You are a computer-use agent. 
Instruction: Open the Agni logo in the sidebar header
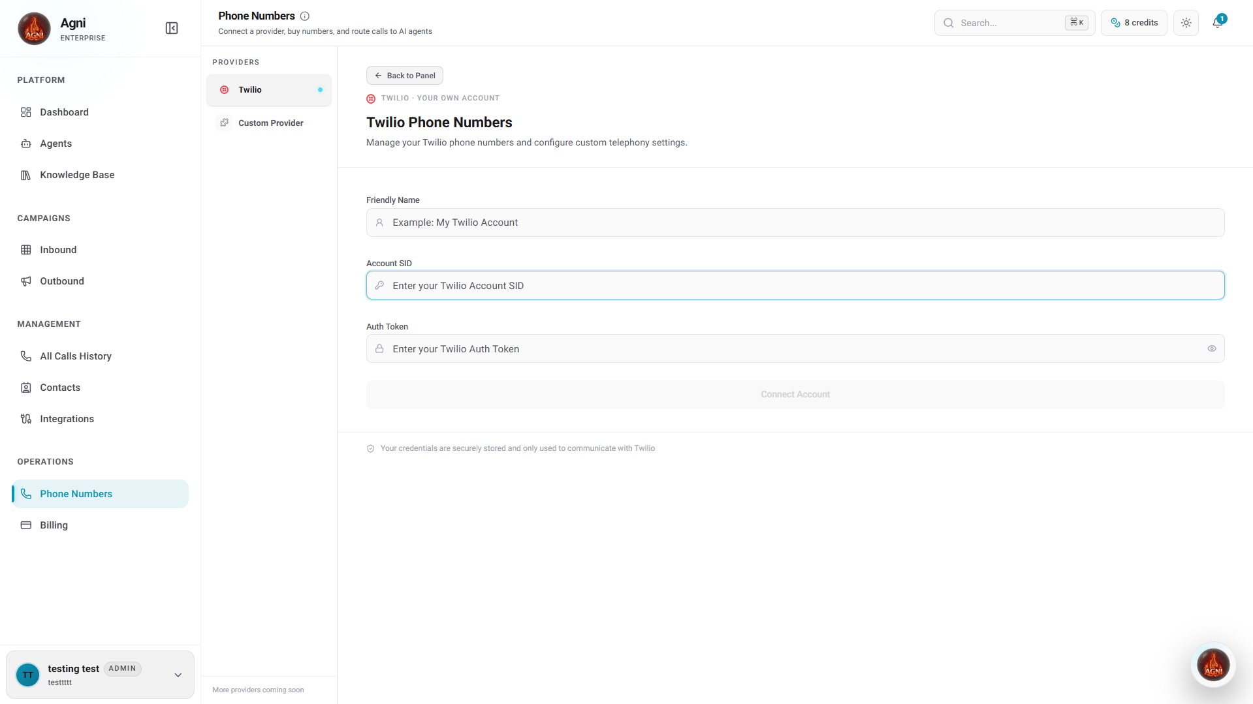pos(34,29)
